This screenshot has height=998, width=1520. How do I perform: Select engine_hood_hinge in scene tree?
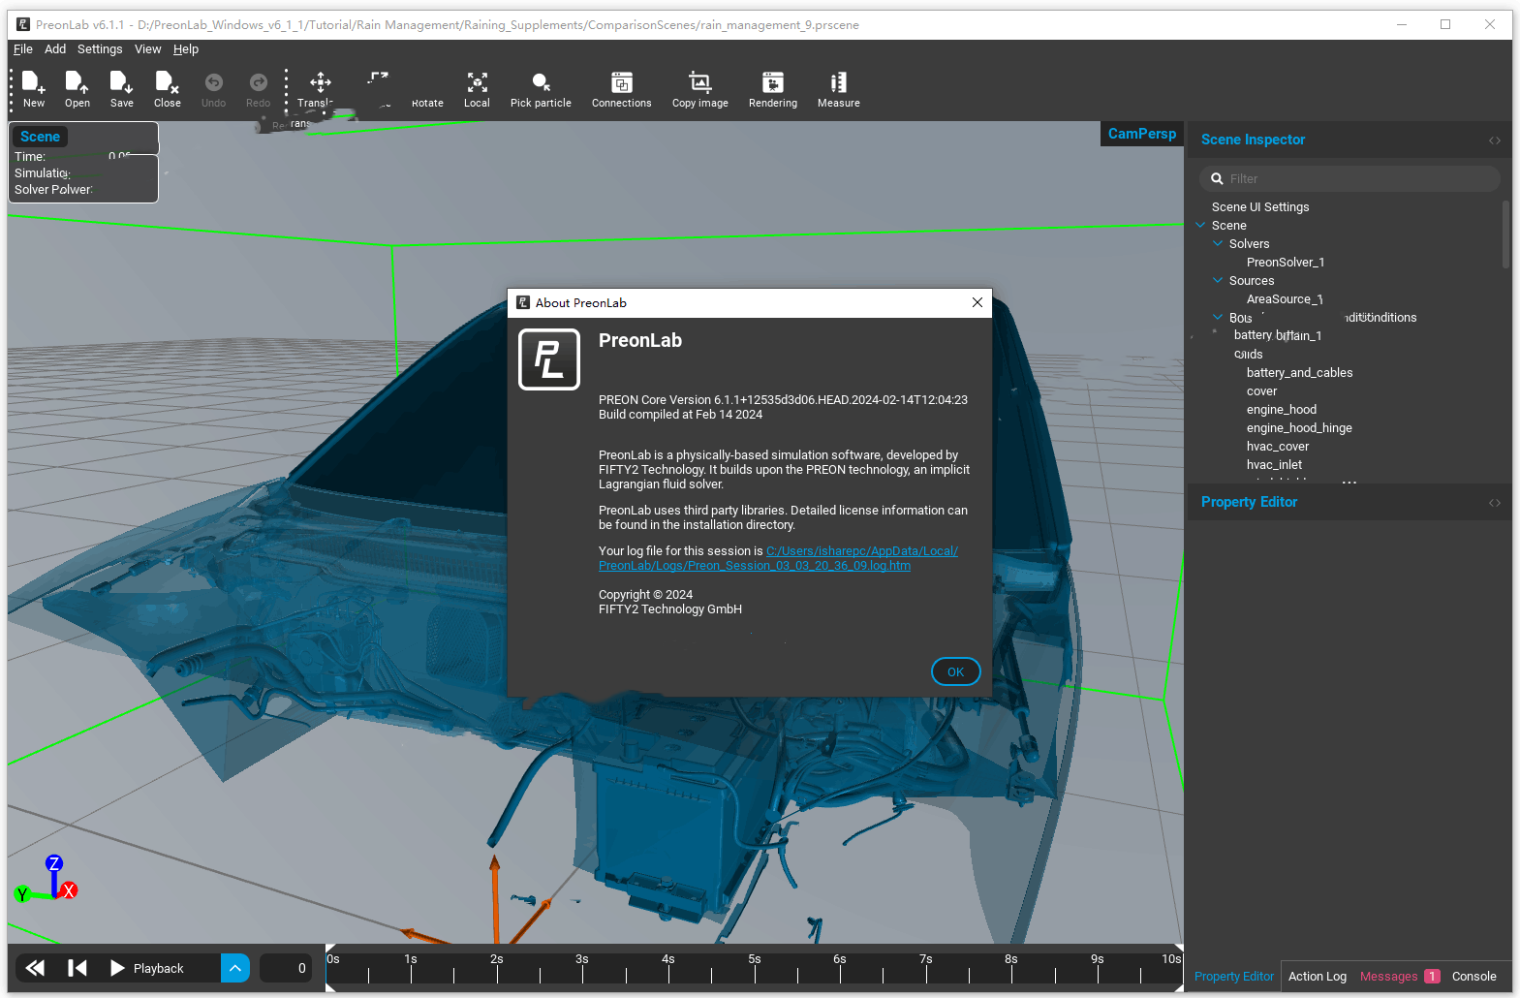pos(1299,428)
